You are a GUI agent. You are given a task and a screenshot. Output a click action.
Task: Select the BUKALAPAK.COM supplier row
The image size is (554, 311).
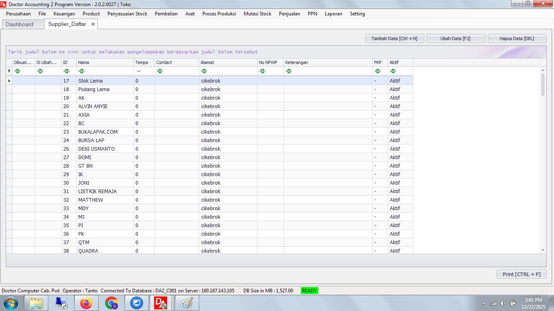coord(98,132)
